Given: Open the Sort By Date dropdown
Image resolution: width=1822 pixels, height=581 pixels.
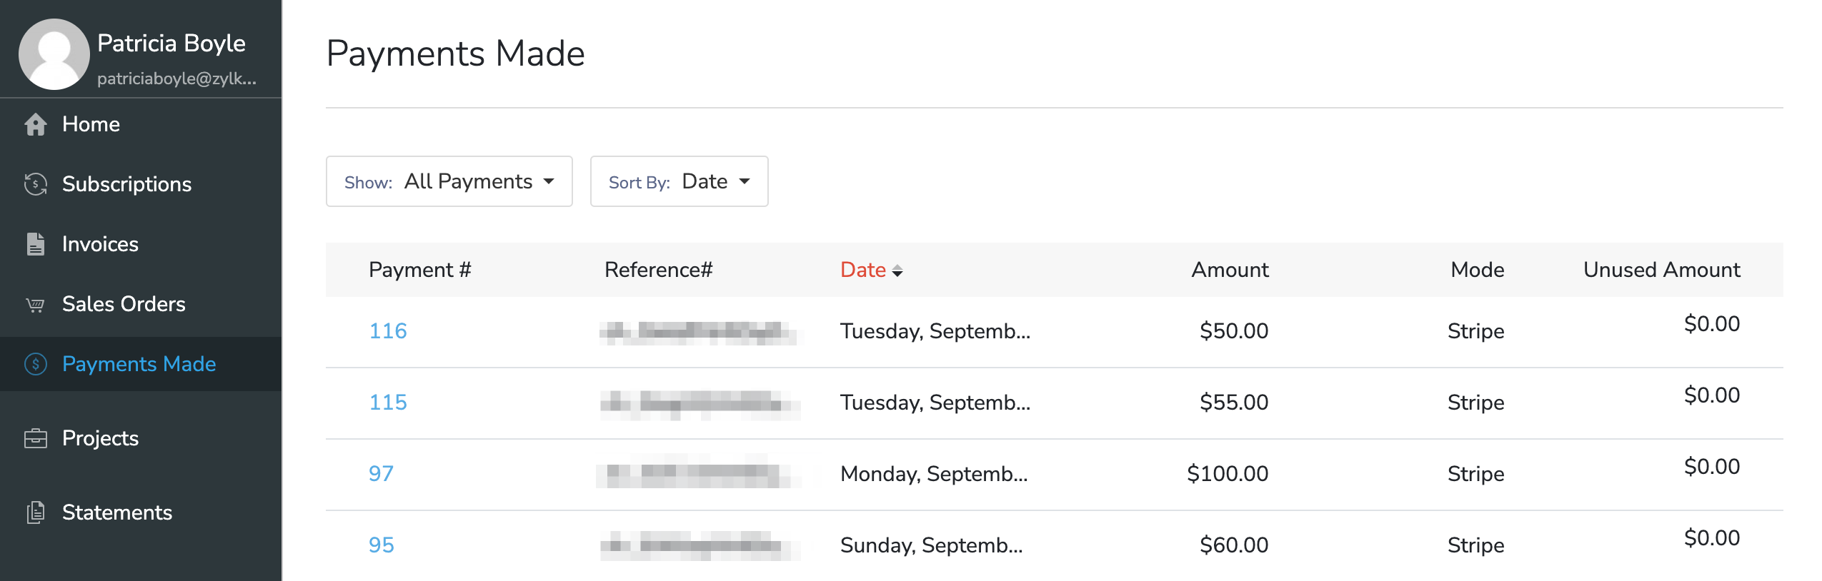Looking at the screenshot, I should (679, 181).
